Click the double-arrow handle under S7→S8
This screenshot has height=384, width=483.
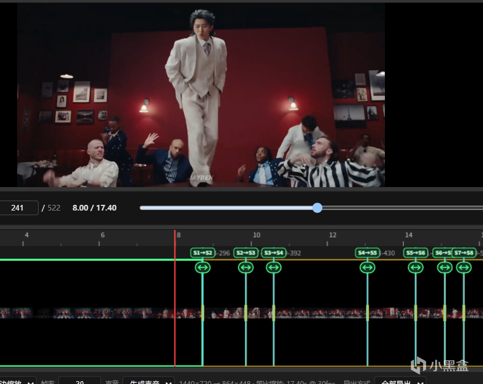point(464,268)
